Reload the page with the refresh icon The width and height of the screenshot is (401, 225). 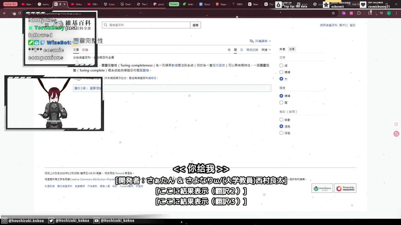pyautogui.click(x=19, y=13)
